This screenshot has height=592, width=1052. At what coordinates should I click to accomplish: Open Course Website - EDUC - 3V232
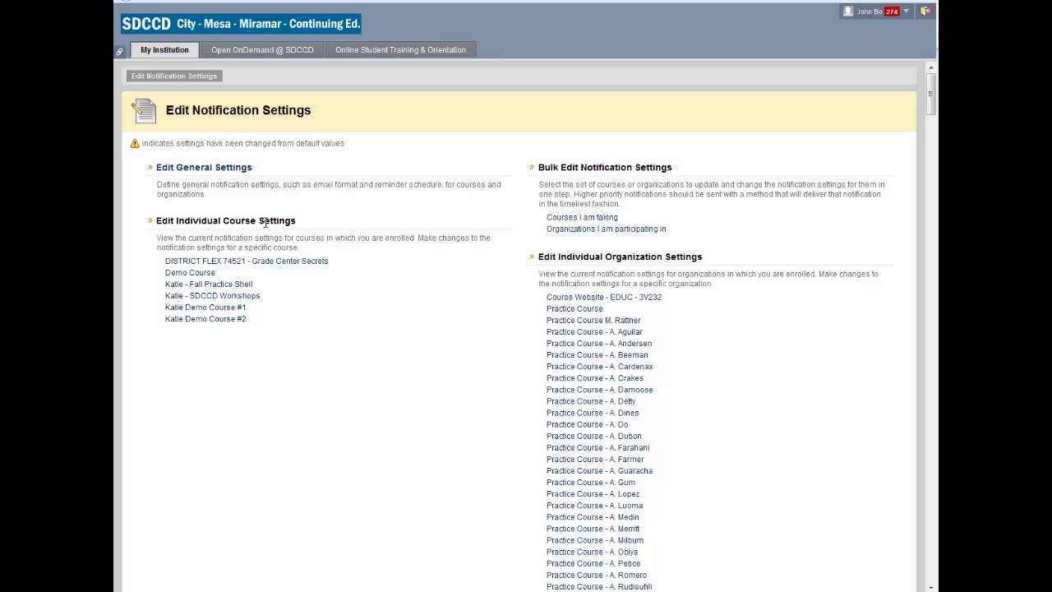click(x=604, y=298)
